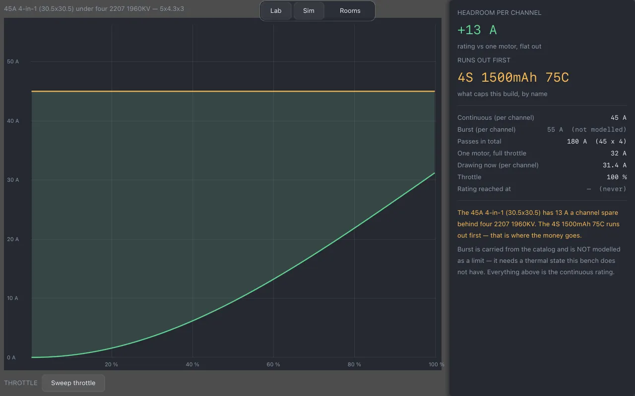Screen dimensions: 635x396
Task: Click the 45 A continuous rating value
Action: 619,118
